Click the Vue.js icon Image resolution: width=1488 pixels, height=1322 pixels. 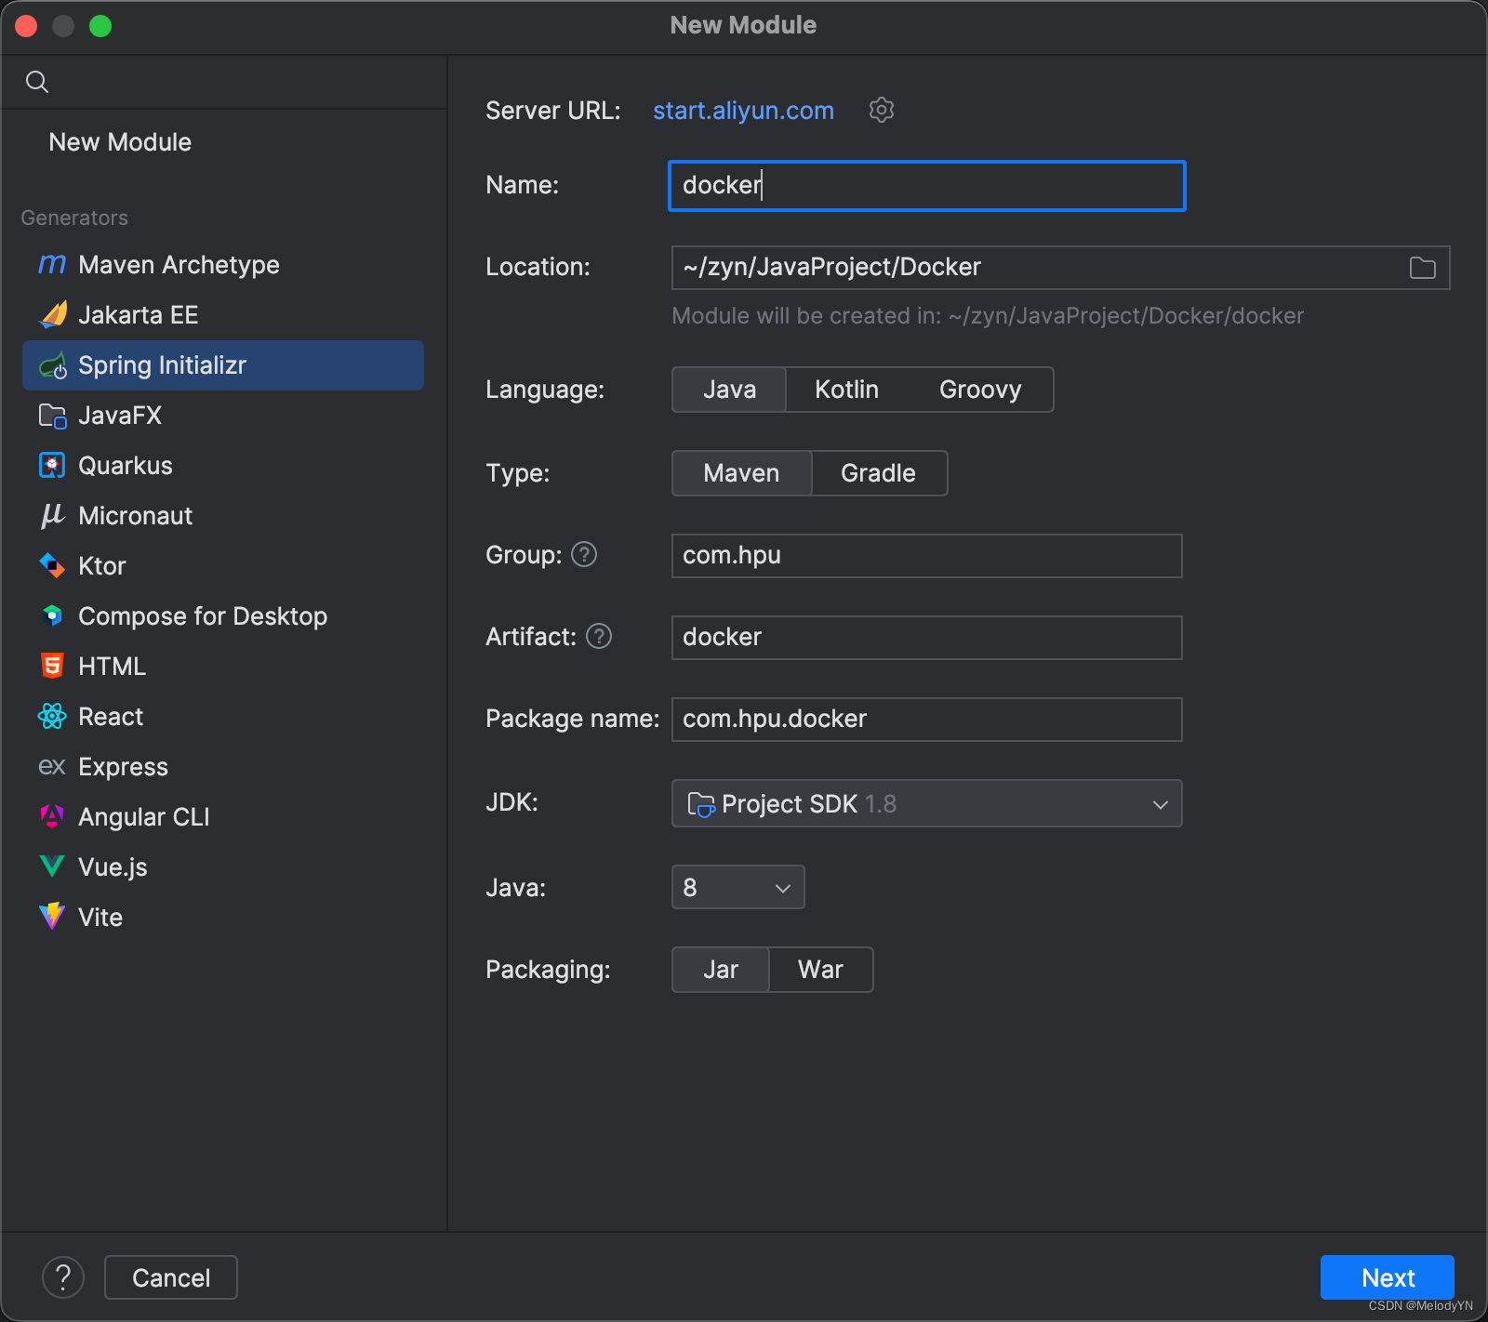click(x=52, y=866)
